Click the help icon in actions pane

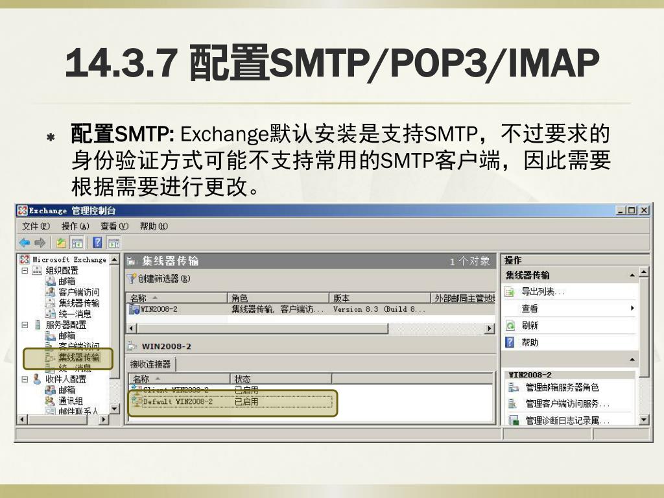[x=510, y=342]
